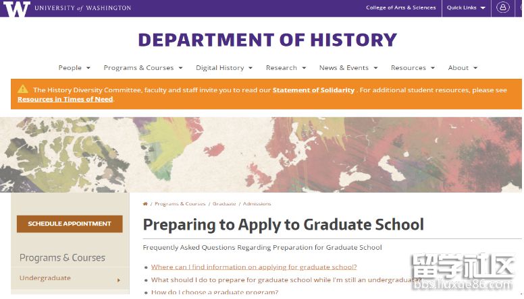Expand the News & Events menu arrow
This screenshot has height=299, width=524.
[375, 68]
